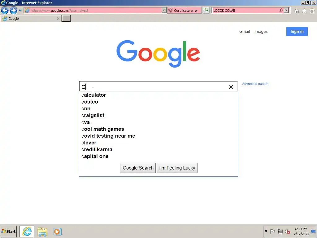Click the google.com address bar

pos(93,10)
